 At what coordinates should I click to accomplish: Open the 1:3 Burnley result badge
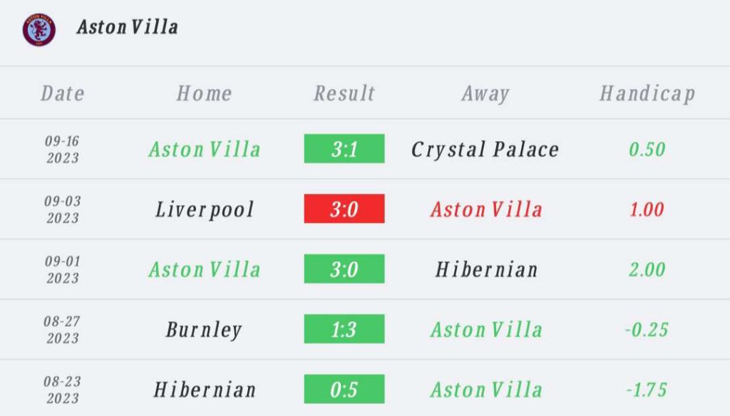click(x=344, y=328)
